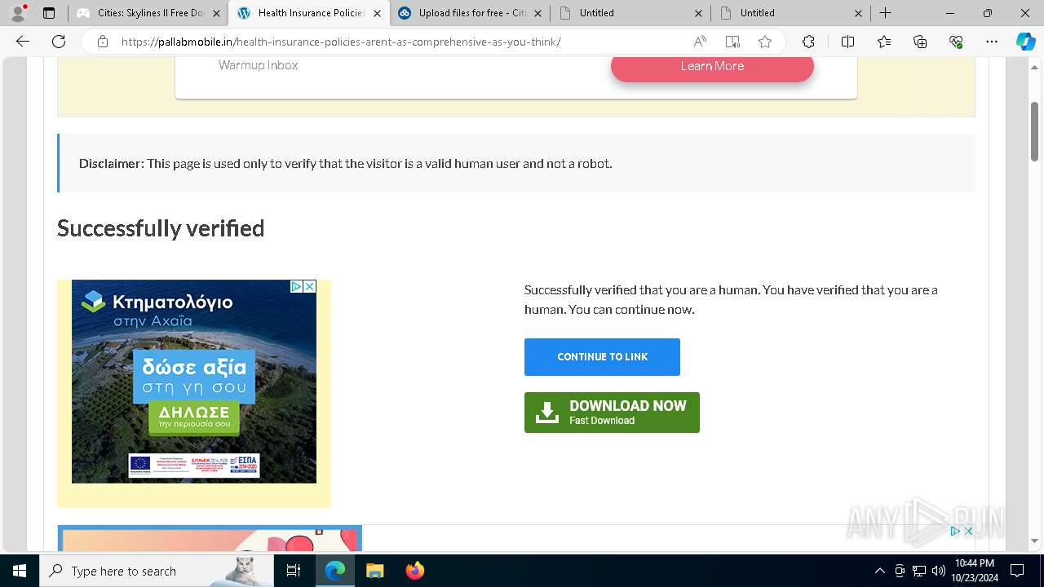Image resolution: width=1044 pixels, height=587 pixels.
Task: Open Read aloud from address bar
Action: pyautogui.click(x=700, y=42)
